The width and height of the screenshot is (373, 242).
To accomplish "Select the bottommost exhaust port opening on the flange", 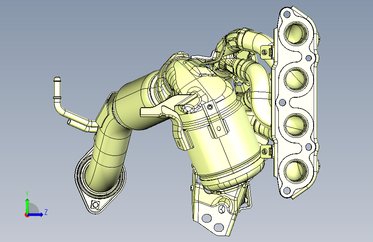I will [x=296, y=171].
